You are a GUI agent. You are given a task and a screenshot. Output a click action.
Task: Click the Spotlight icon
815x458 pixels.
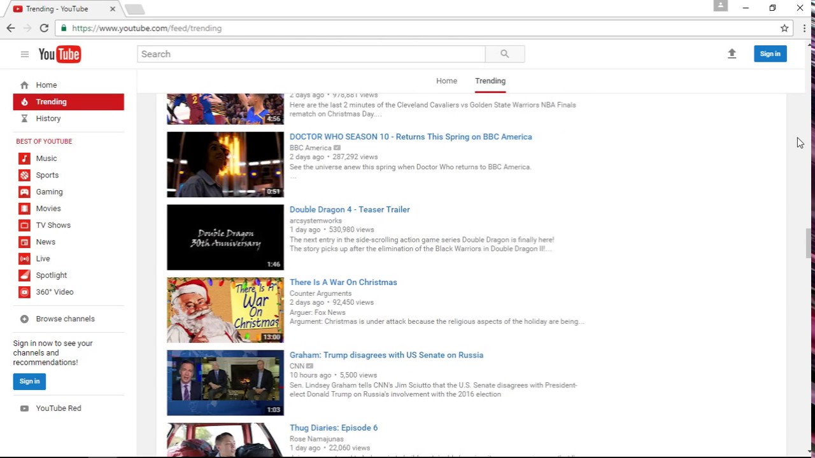24,275
